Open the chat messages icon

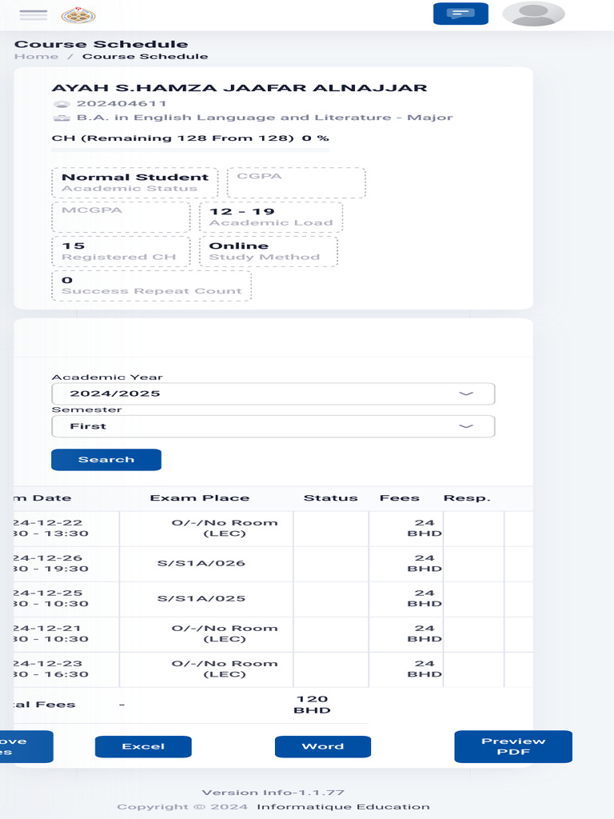click(460, 14)
